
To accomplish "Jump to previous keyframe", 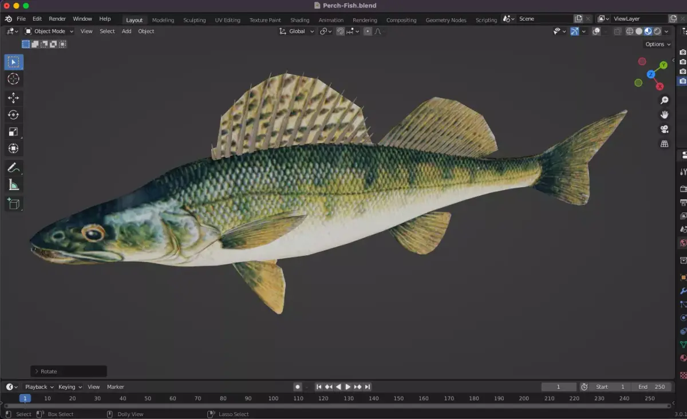I will pyautogui.click(x=329, y=387).
